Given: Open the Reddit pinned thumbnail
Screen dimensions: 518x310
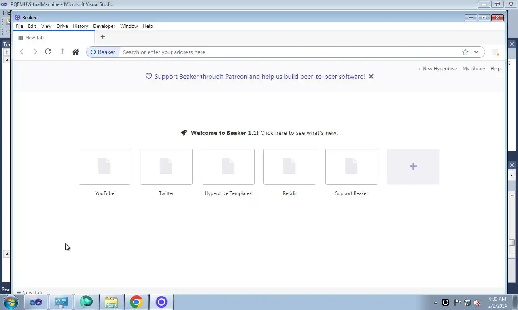Looking at the screenshot, I should 290,167.
